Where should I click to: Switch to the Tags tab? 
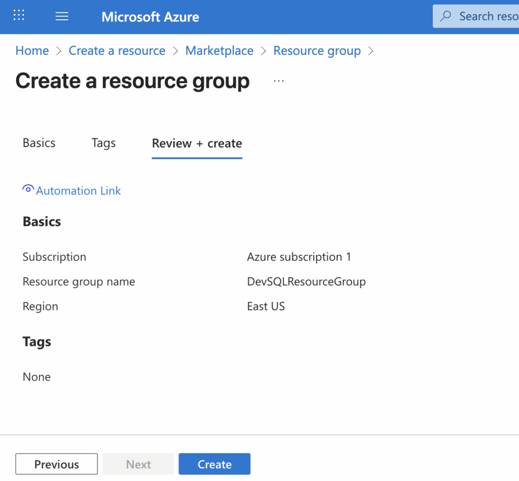click(x=103, y=143)
